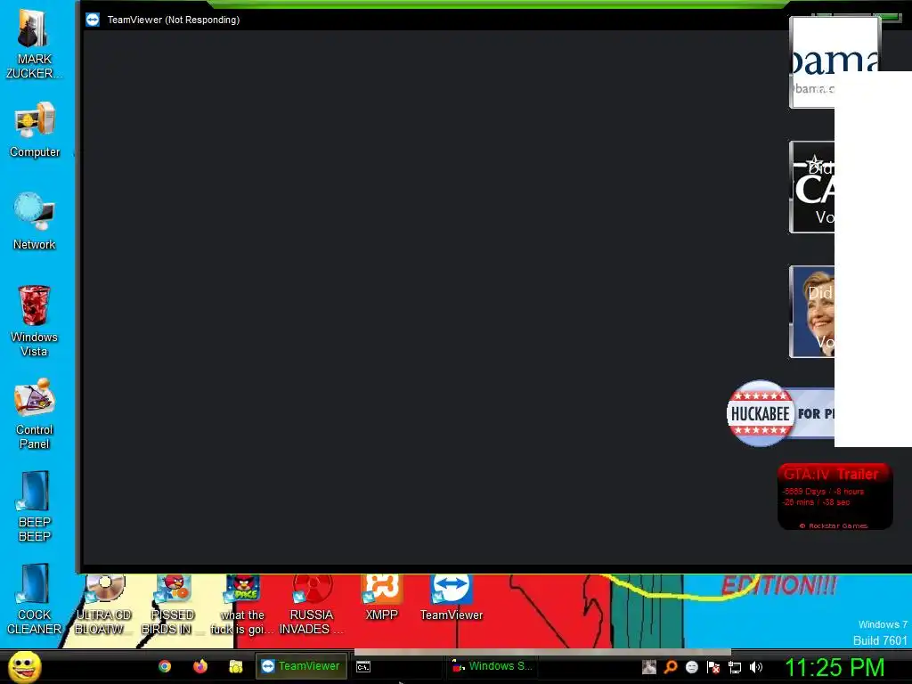Click the picture thumbnail tray icon
The height and width of the screenshot is (684, 912).
(x=649, y=667)
